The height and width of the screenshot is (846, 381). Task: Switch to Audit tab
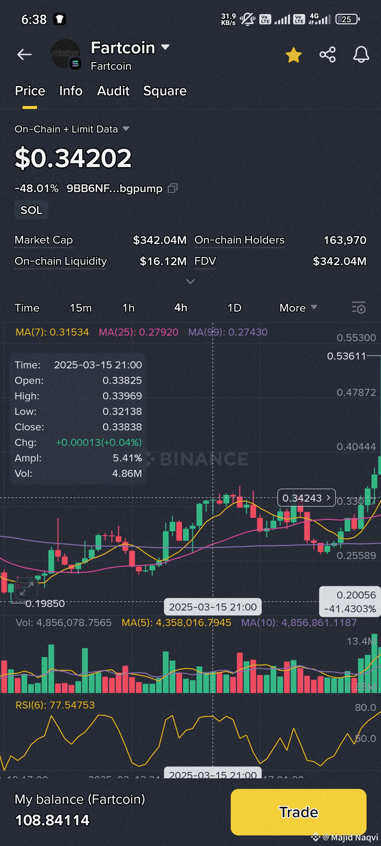click(113, 91)
